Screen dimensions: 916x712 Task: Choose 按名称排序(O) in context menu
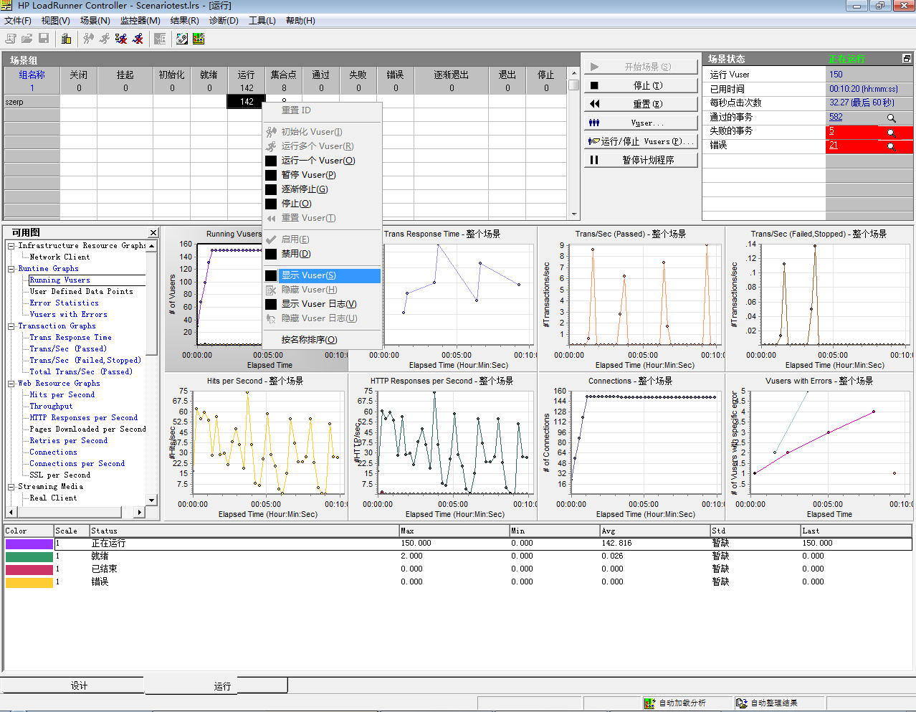coord(321,340)
